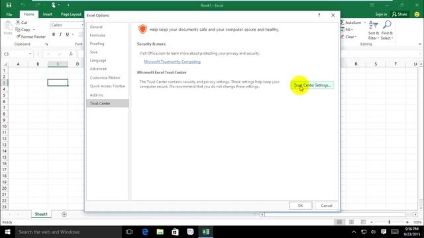This screenshot has width=424, height=238.
Task: Click the Paste icon
Action: coord(8,26)
